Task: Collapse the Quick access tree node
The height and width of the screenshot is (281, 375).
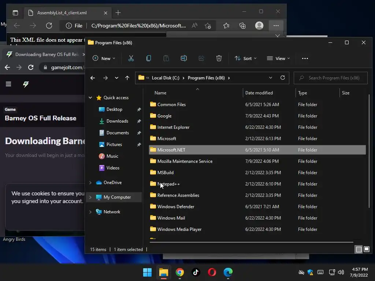Action: click(x=90, y=97)
